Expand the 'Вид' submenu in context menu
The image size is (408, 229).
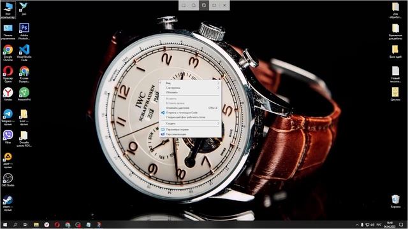190,83
